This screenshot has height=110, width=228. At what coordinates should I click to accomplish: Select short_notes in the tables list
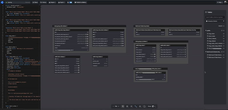pyautogui.click(x=212, y=36)
